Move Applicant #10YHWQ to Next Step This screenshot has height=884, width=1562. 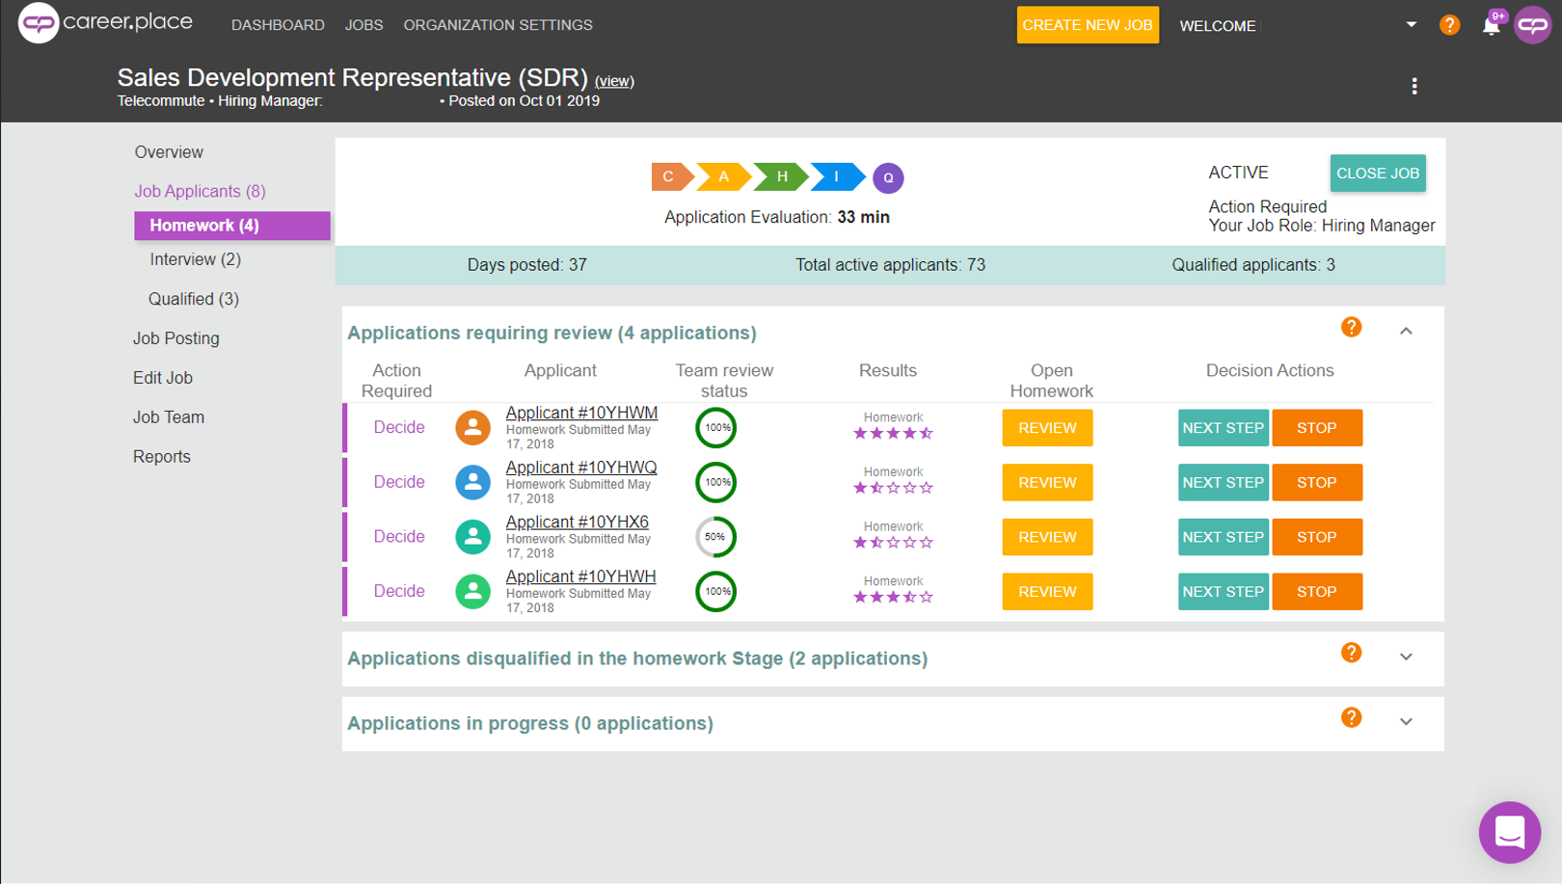[x=1223, y=482]
